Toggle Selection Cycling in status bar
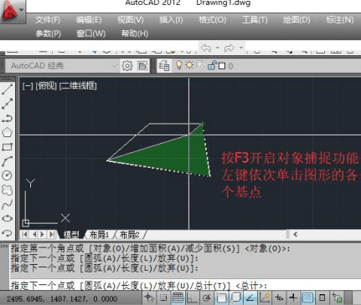This screenshot has width=361, height=305. click(x=337, y=298)
